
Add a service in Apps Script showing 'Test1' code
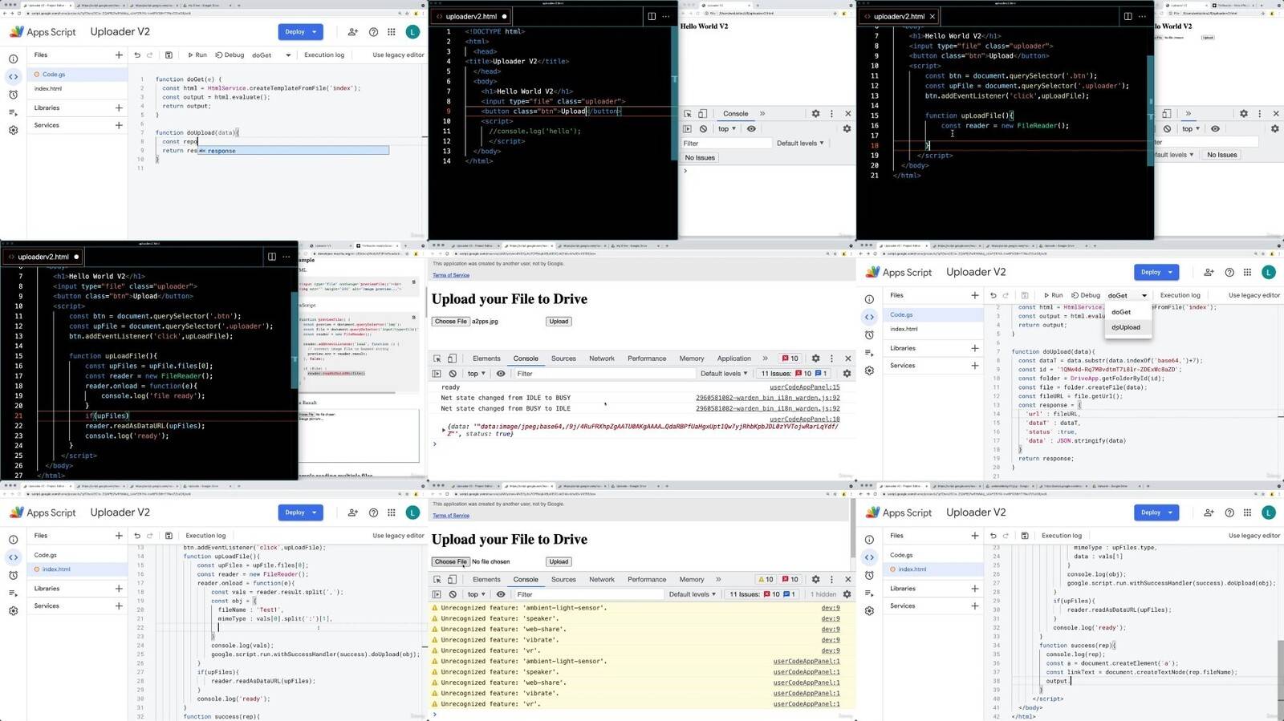click(119, 606)
